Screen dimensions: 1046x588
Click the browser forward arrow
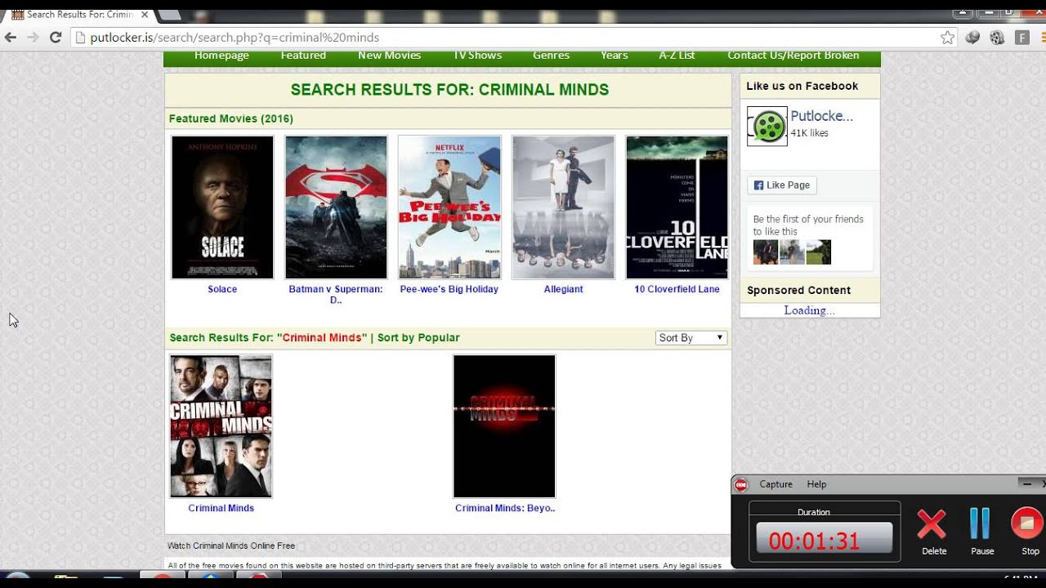[33, 38]
